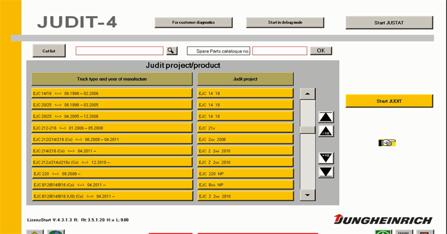This screenshot has width=447, height=234.
Task: Select EJC 214/216 (Co) 04.2011 row
Action: tap(112, 150)
